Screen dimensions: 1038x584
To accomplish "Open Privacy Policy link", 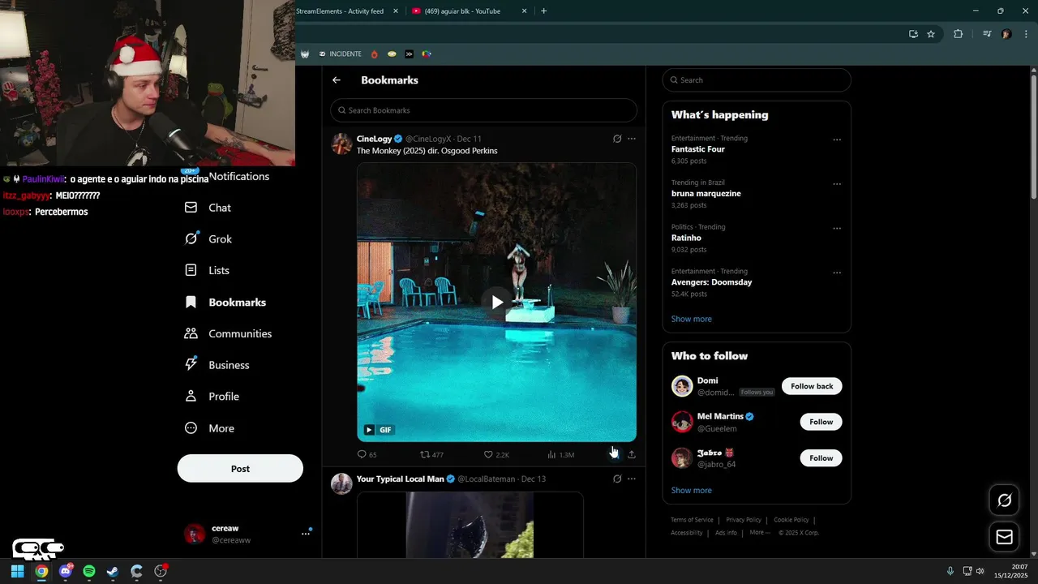I will tap(744, 520).
